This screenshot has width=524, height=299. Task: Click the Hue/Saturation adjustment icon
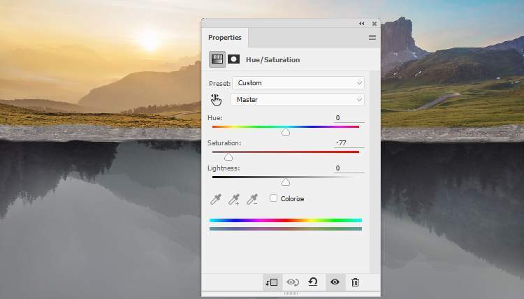(x=217, y=59)
